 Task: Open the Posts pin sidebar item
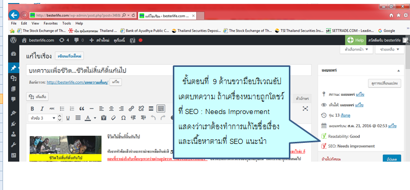(13, 68)
